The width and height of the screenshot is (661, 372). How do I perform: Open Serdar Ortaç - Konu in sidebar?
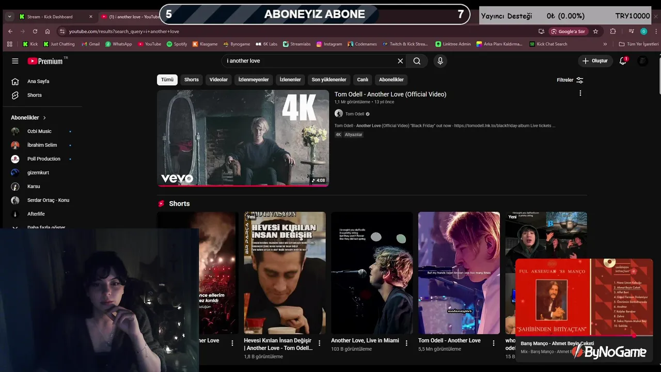coord(48,200)
